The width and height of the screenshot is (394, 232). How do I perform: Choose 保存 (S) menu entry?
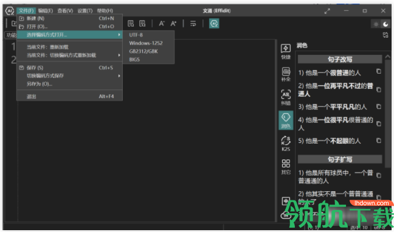coord(69,68)
